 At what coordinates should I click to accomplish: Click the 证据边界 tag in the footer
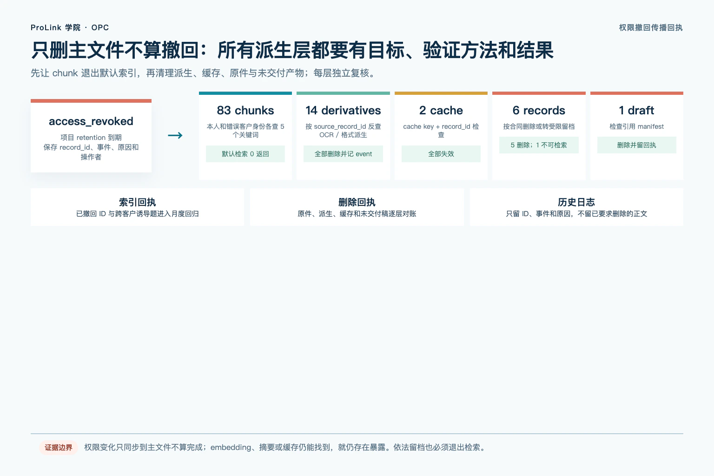(x=59, y=448)
